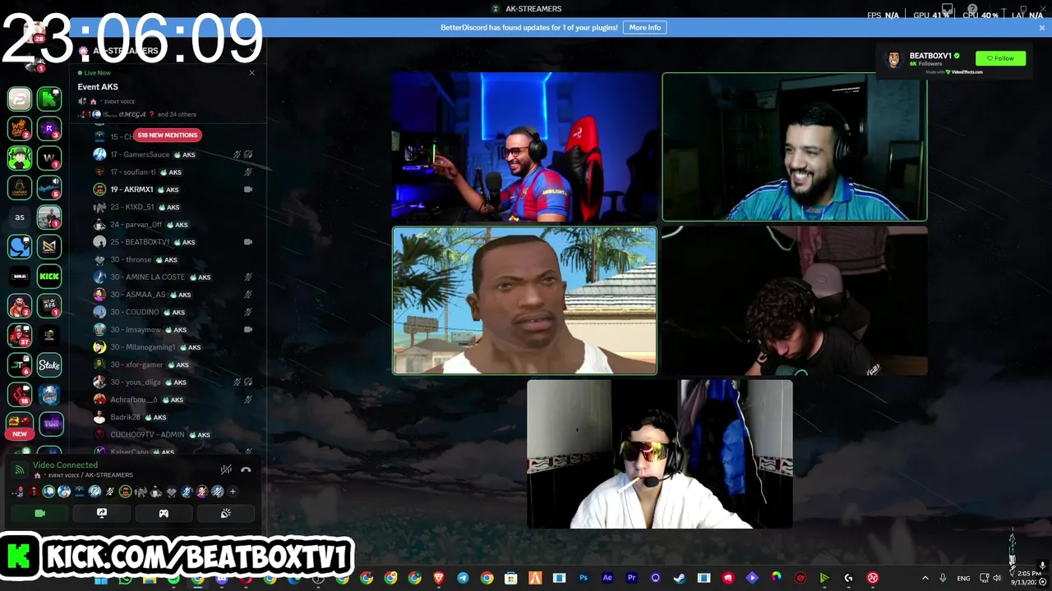Click the camera icon on imsaymow's row
Image resolution: width=1052 pixels, height=591 pixels.
[248, 329]
